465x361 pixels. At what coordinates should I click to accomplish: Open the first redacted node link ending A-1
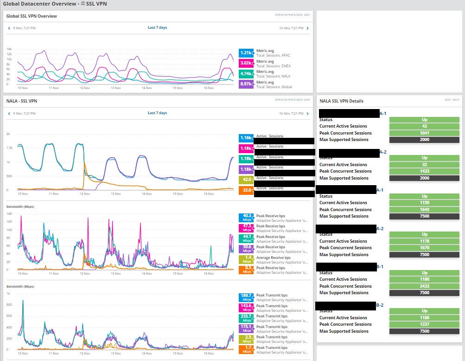353,113
